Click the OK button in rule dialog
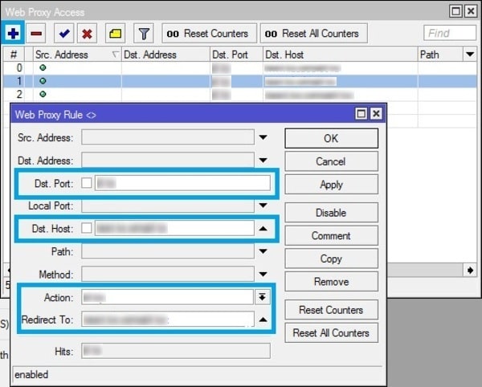This screenshot has width=482, height=387. [331, 138]
